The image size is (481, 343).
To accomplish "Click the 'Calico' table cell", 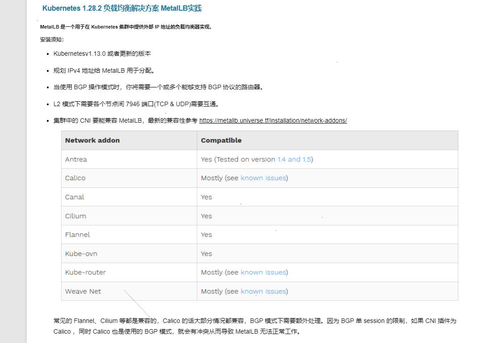I will click(129, 178).
